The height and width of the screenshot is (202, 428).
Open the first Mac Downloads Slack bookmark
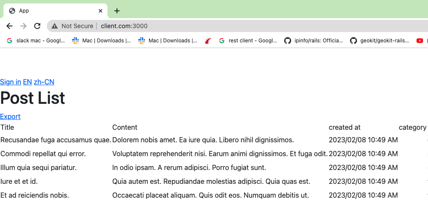point(102,41)
